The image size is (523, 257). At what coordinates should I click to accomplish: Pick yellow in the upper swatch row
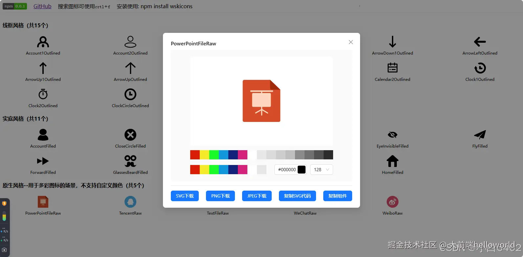(x=204, y=155)
